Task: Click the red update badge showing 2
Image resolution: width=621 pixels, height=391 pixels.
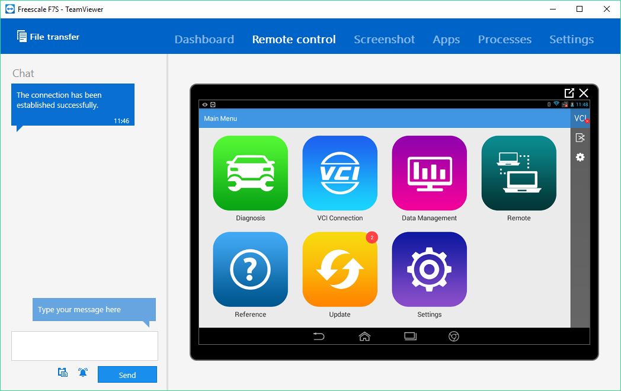Action: coord(372,238)
